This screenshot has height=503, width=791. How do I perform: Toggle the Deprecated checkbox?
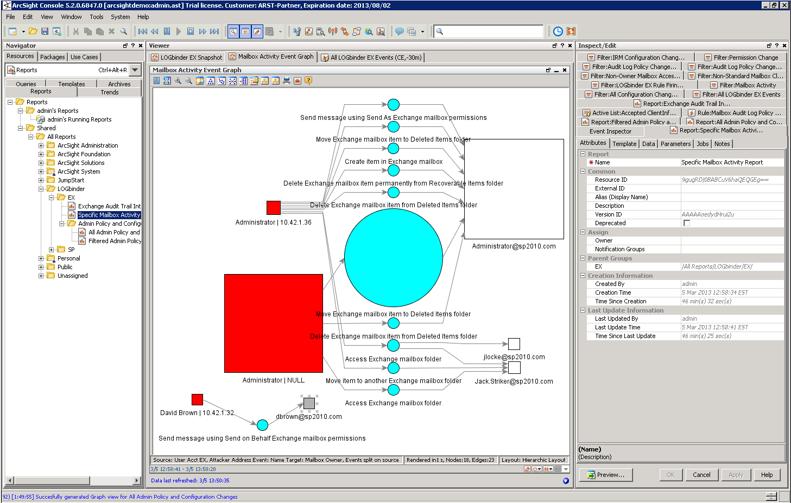pyautogui.click(x=687, y=223)
